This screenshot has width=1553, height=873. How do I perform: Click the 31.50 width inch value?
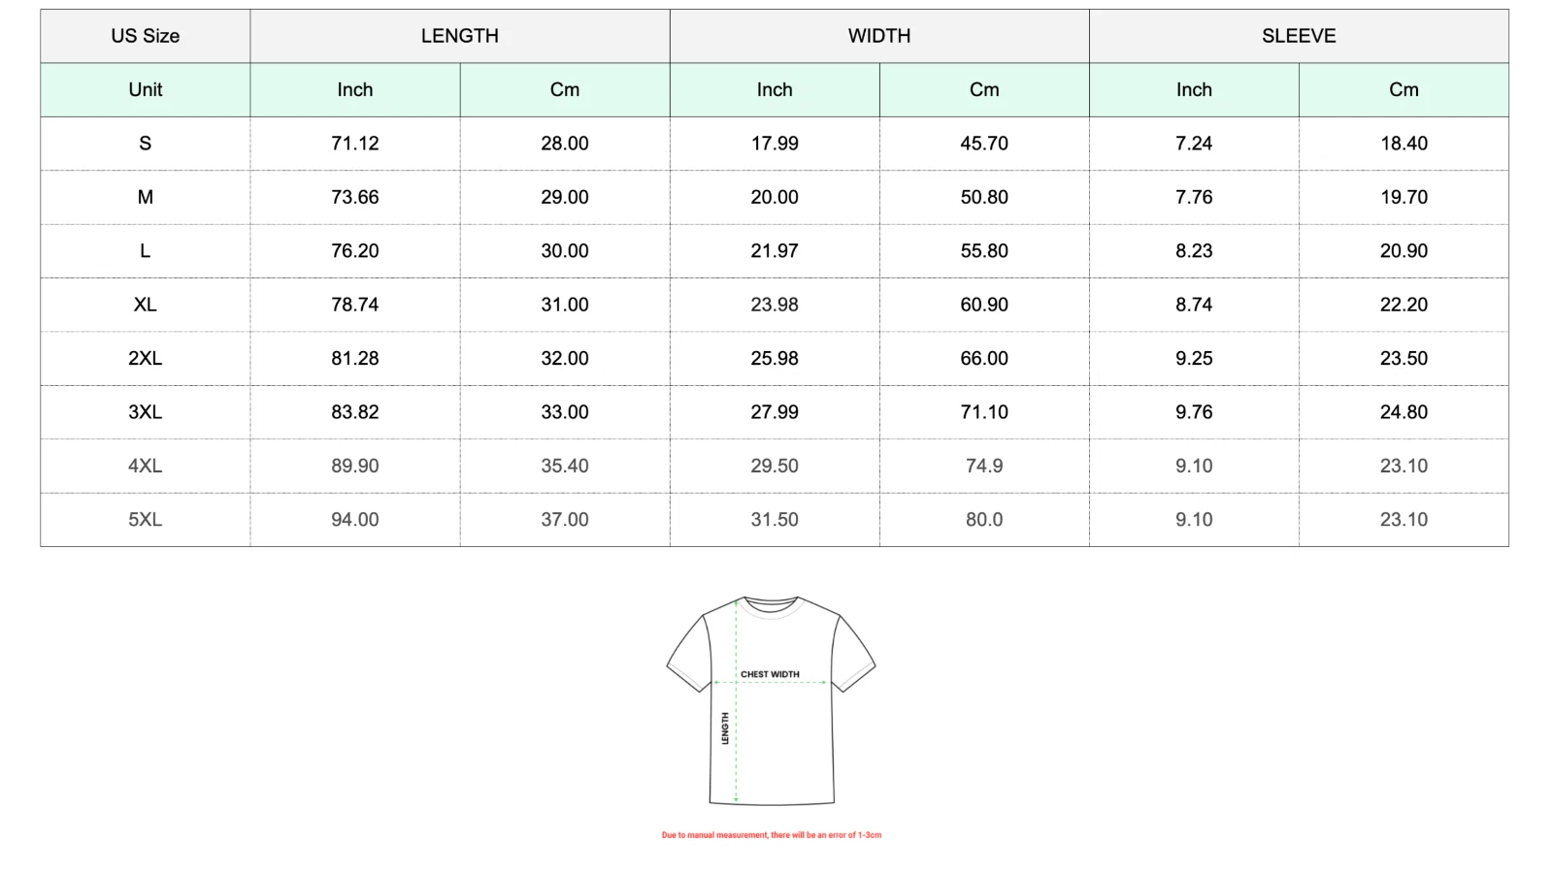coord(775,520)
